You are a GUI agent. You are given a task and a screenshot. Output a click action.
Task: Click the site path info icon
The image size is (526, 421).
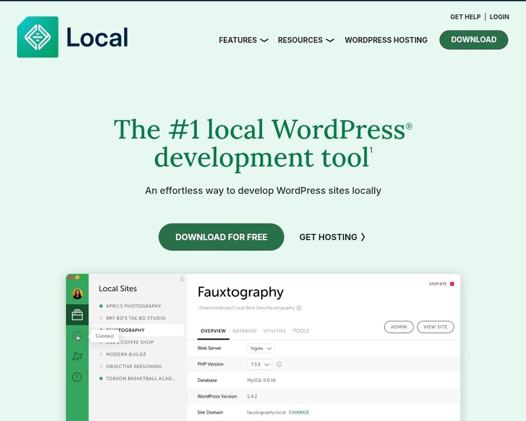click(299, 308)
